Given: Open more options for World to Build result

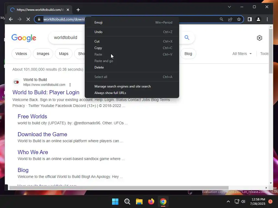Looking at the screenshot, I should (x=70, y=85).
